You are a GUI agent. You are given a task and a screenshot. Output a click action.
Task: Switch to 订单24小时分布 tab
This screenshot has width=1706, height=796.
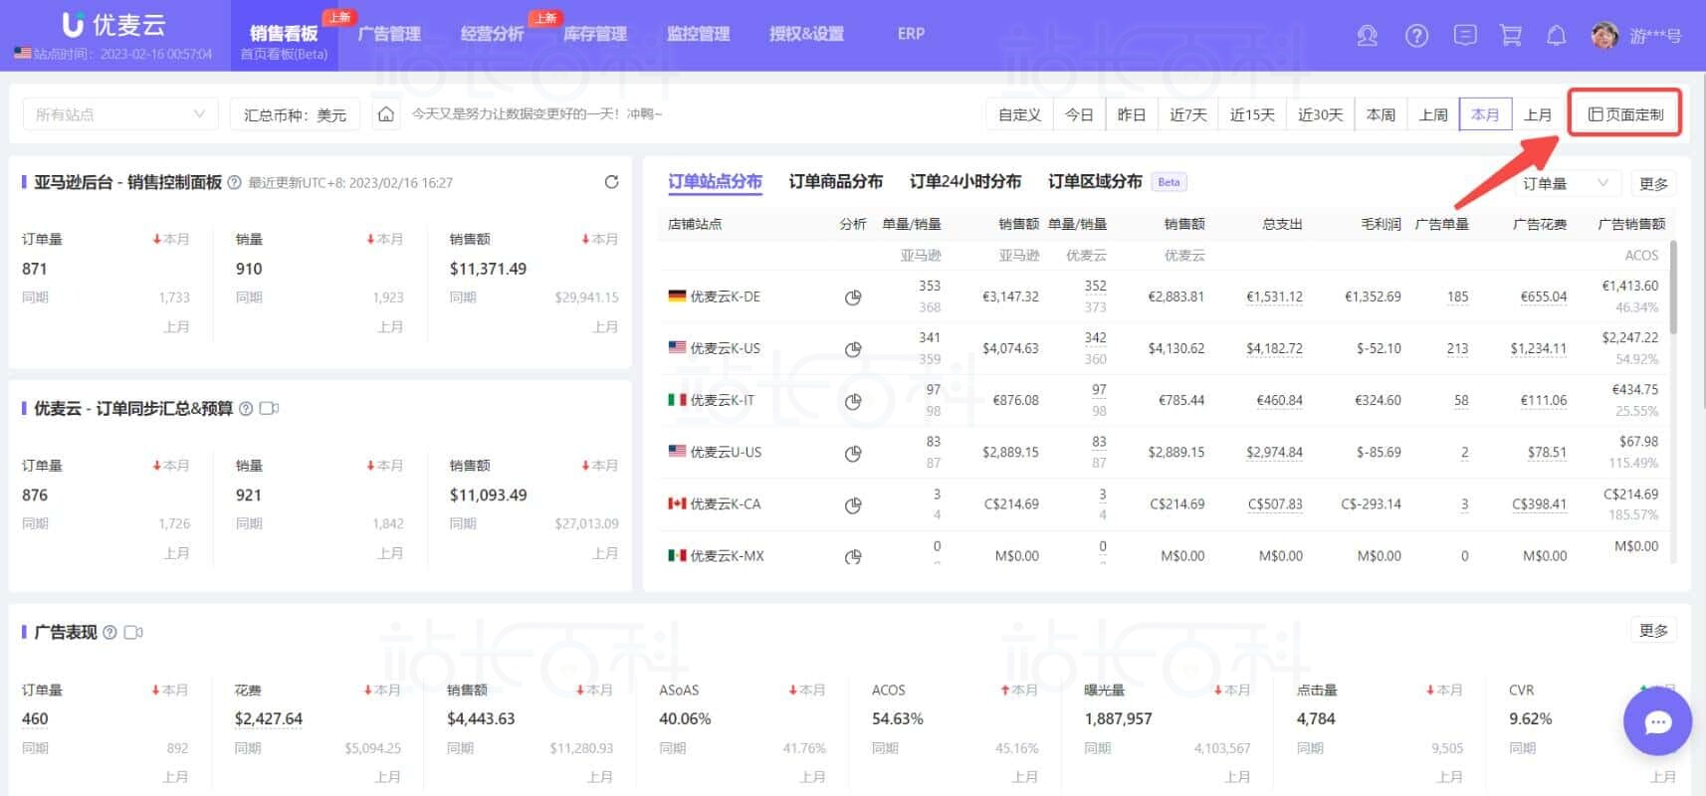tap(964, 181)
